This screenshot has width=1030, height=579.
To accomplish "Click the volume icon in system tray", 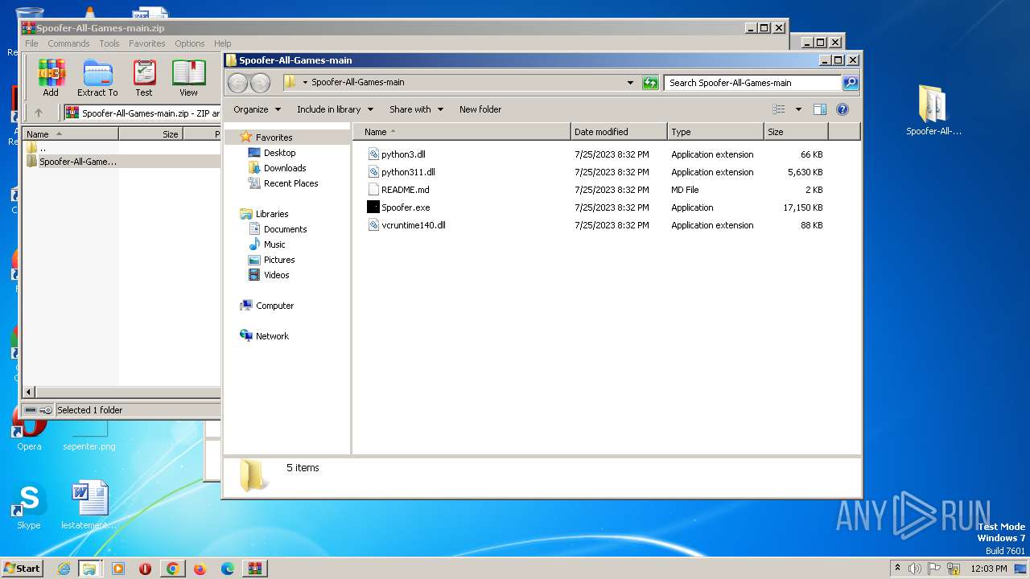I will pos(915,569).
